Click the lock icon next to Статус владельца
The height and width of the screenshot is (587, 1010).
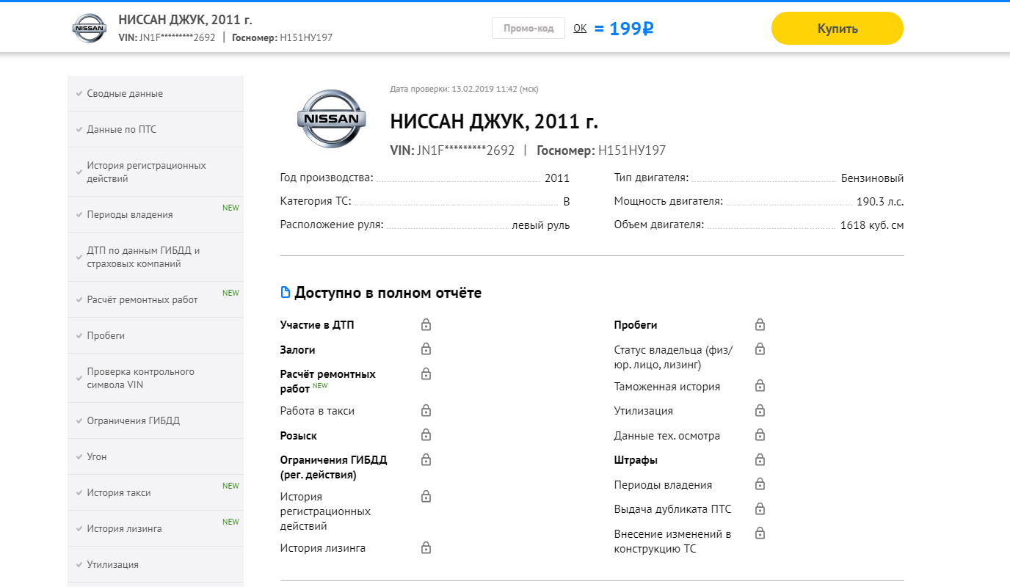(x=760, y=349)
